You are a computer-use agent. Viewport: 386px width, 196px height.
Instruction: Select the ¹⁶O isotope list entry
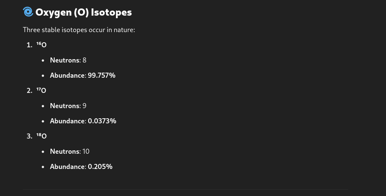(42, 45)
